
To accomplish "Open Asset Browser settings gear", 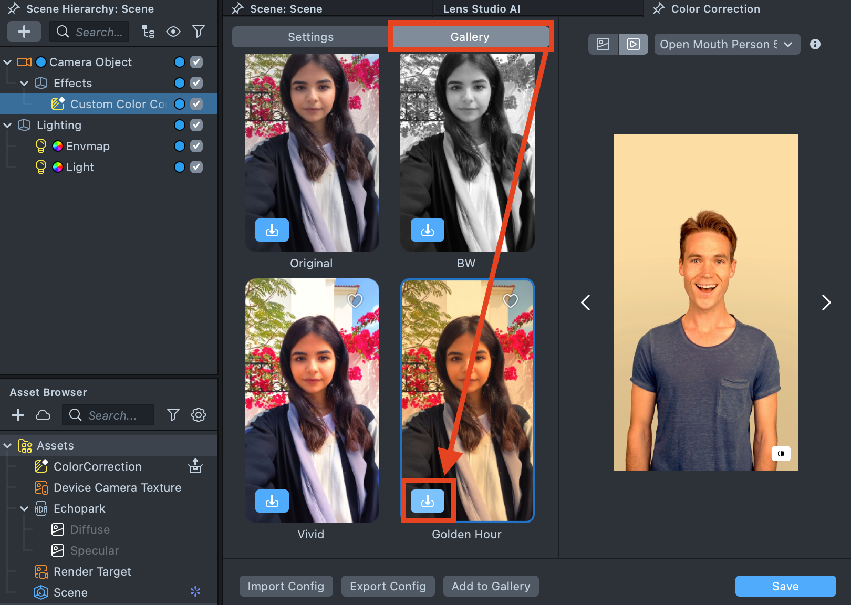I will pyautogui.click(x=199, y=415).
